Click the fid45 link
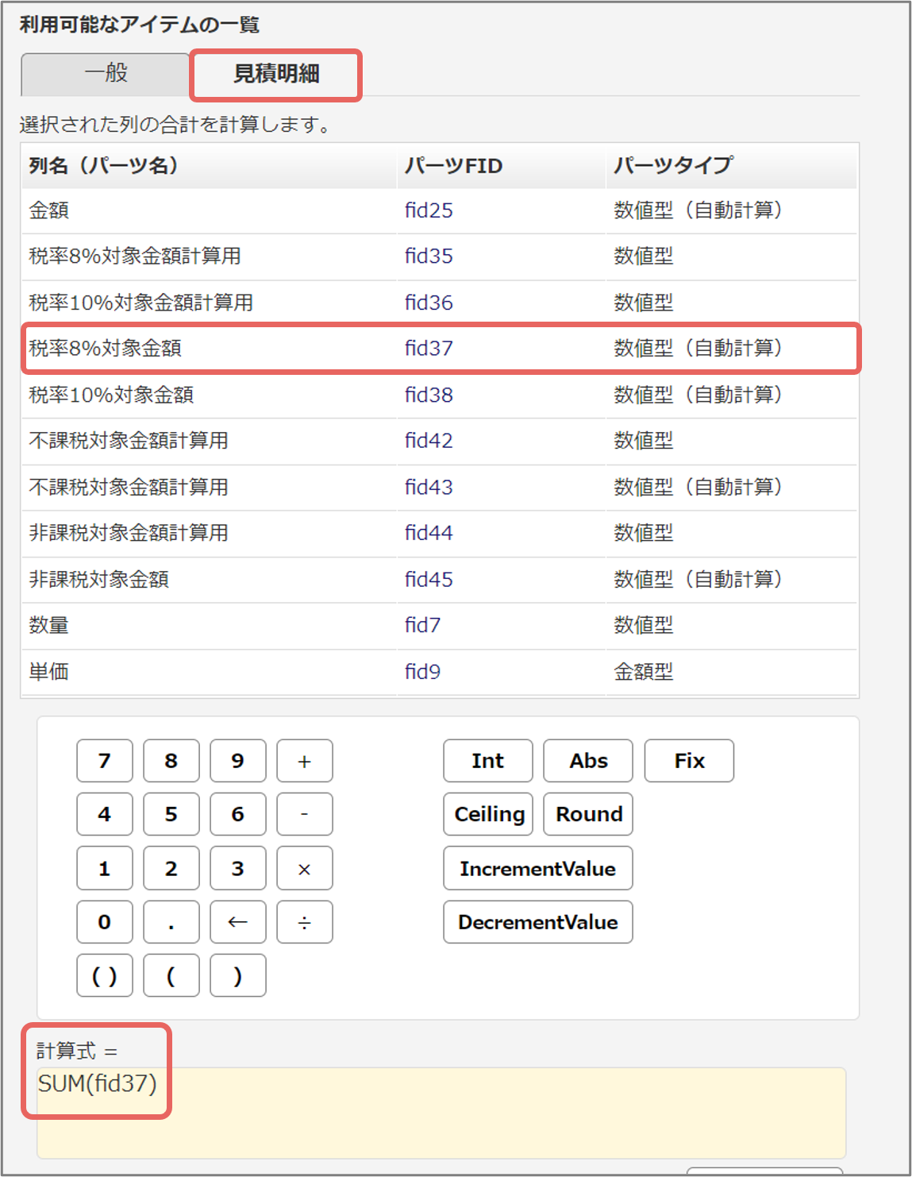Viewport: 912px width, 1177px height. [429, 580]
